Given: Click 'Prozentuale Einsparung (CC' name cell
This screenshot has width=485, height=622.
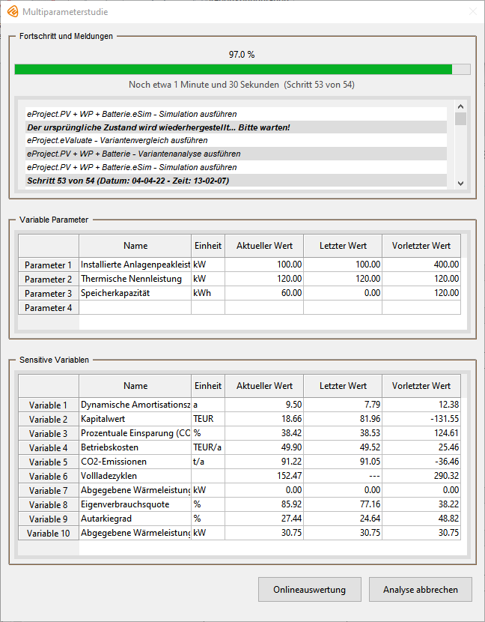Looking at the screenshot, I should click(135, 433).
